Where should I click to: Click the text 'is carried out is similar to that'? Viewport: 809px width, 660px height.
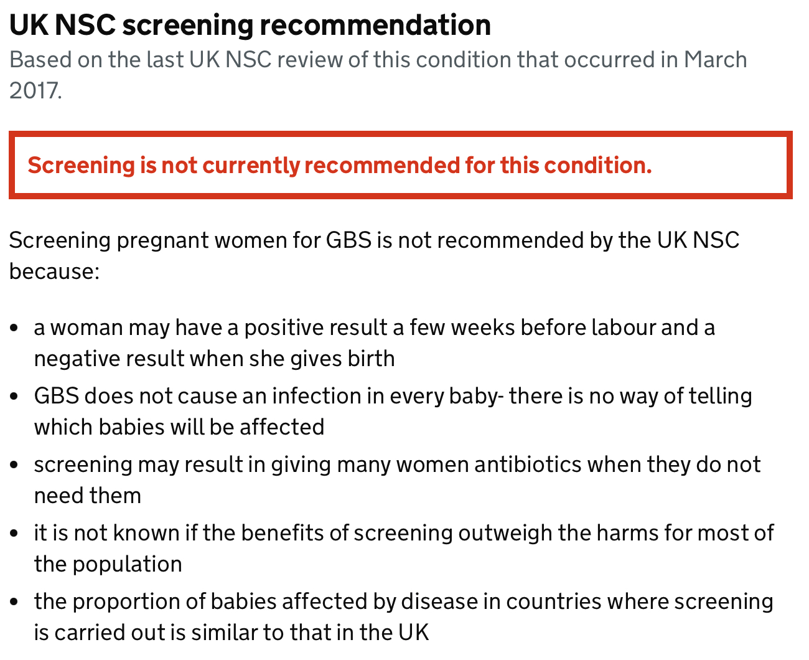(231, 633)
